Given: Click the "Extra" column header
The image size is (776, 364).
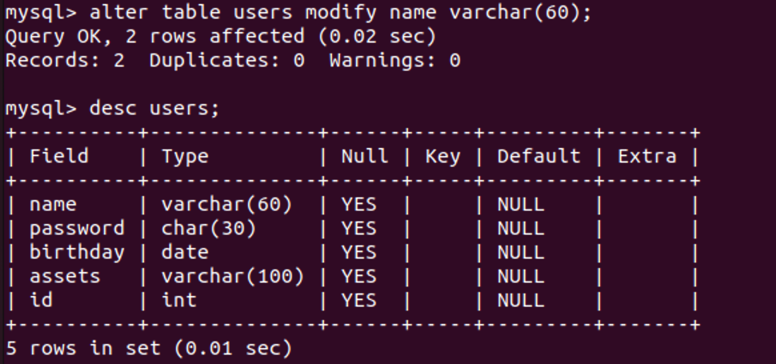Looking at the screenshot, I should coord(647,157).
